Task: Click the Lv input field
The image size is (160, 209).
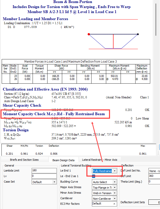Action: click(x=44, y=176)
